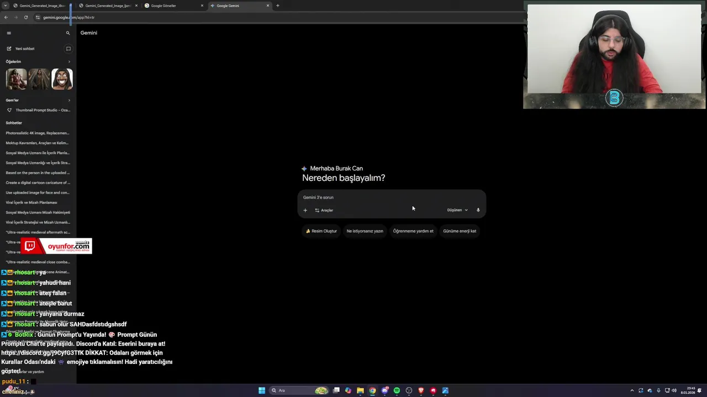Open Discord from the taskbar

click(x=385, y=390)
